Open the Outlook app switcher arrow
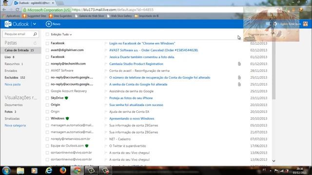This screenshot has width=312, height=175. point(35,24)
